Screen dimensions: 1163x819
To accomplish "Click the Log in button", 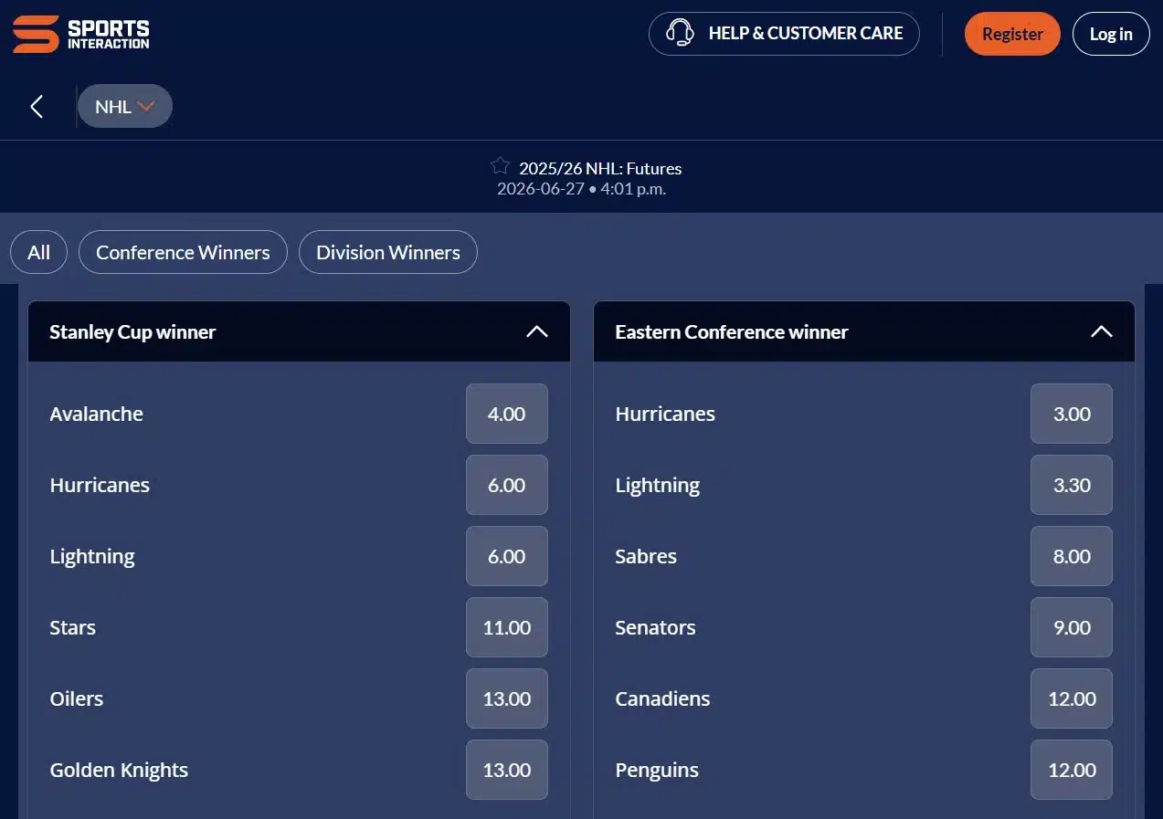I will pos(1111,33).
